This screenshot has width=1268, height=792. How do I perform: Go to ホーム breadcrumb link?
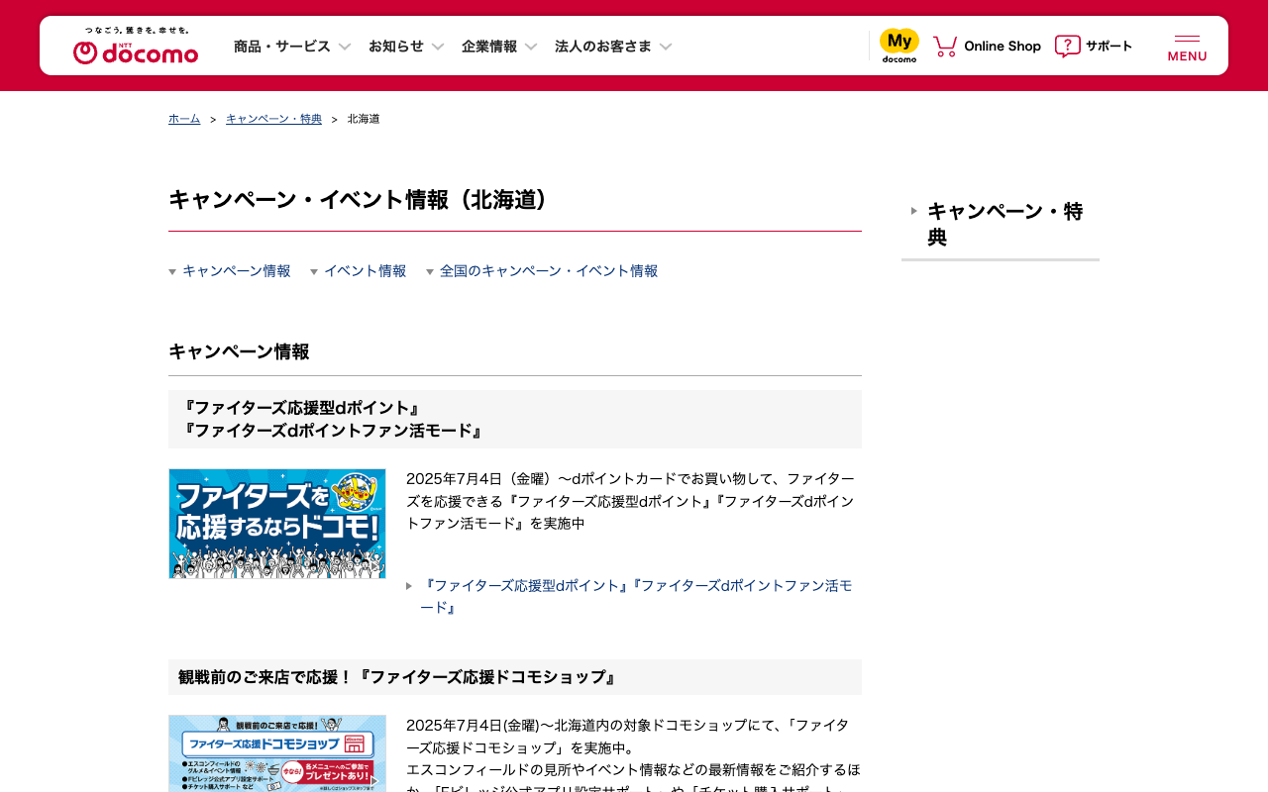[x=184, y=119]
